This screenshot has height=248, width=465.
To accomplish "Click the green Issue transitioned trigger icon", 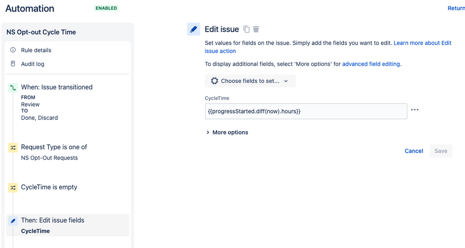I will (x=13, y=87).
